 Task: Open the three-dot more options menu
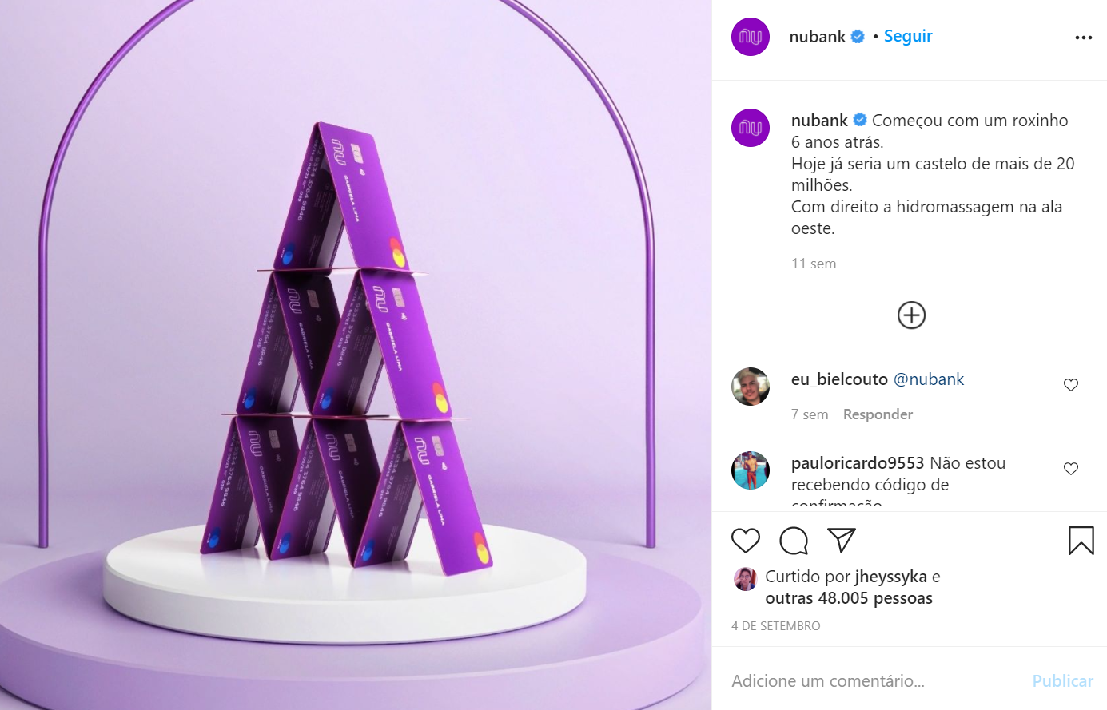pos(1084,38)
